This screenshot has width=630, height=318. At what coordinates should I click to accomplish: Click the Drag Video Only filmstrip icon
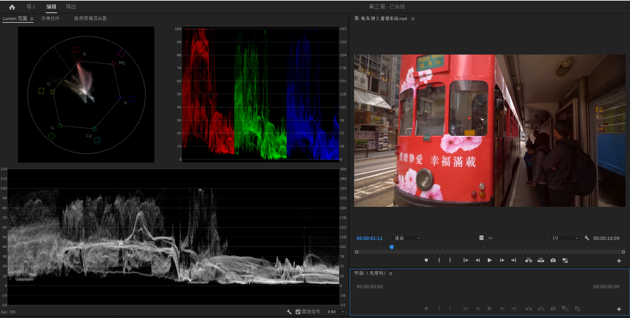coord(481,238)
